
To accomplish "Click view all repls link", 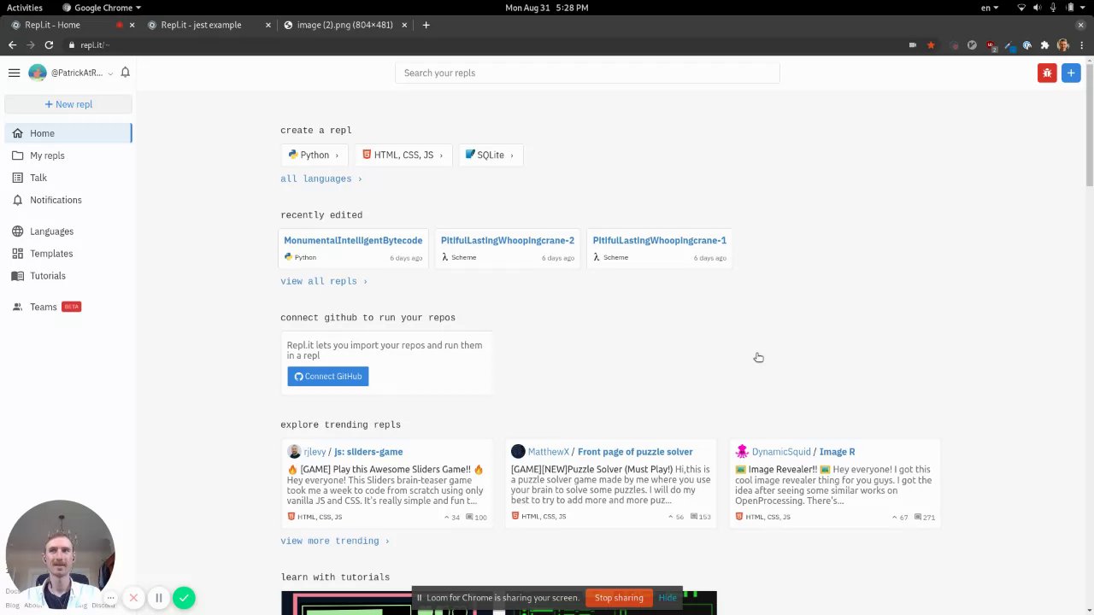I will pos(324,281).
